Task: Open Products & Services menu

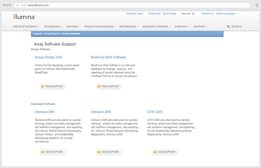Action: pyautogui.click(x=100, y=27)
